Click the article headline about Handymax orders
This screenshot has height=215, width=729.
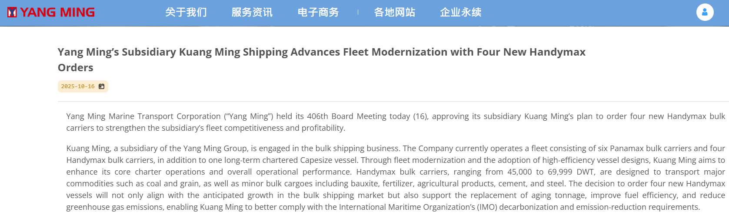[321, 52]
